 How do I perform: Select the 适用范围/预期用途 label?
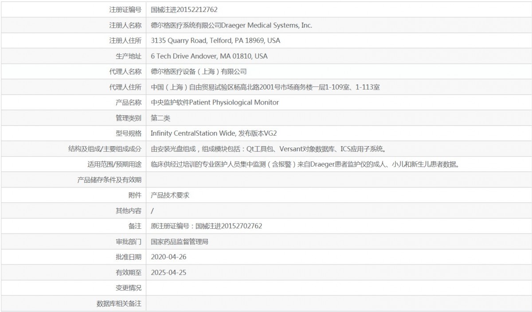(114, 164)
